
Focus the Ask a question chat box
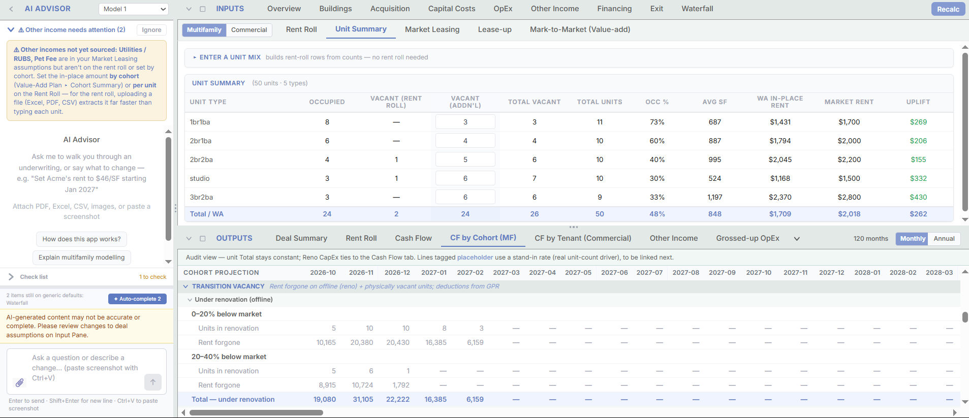coord(87,371)
